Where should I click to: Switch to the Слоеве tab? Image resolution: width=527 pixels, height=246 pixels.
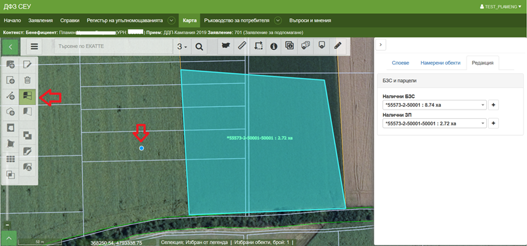(x=401, y=63)
